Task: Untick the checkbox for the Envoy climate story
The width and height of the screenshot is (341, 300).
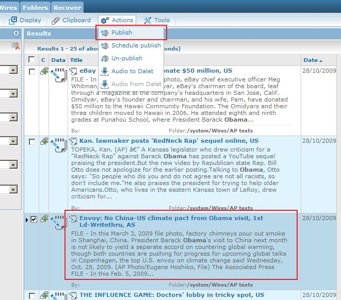Action: point(34,219)
